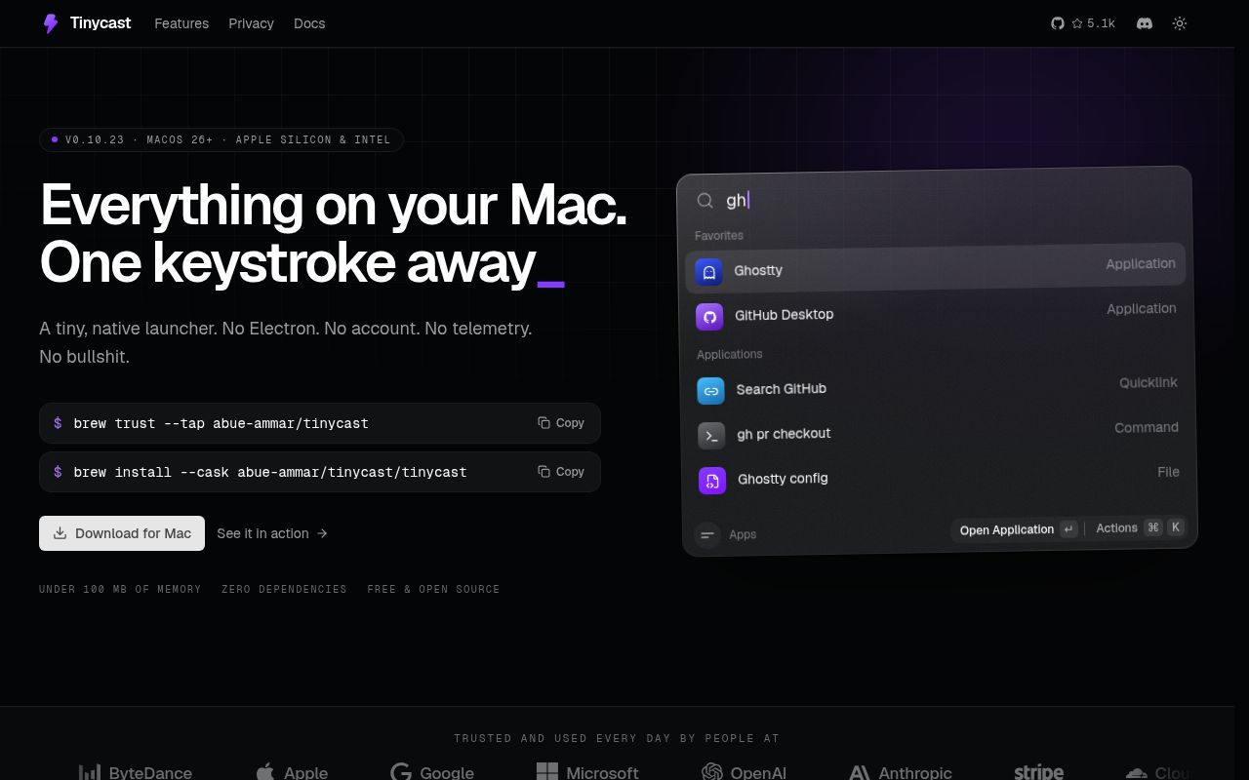The height and width of the screenshot is (780, 1249).
Task: Copy the brew trust command
Action: tap(561, 423)
